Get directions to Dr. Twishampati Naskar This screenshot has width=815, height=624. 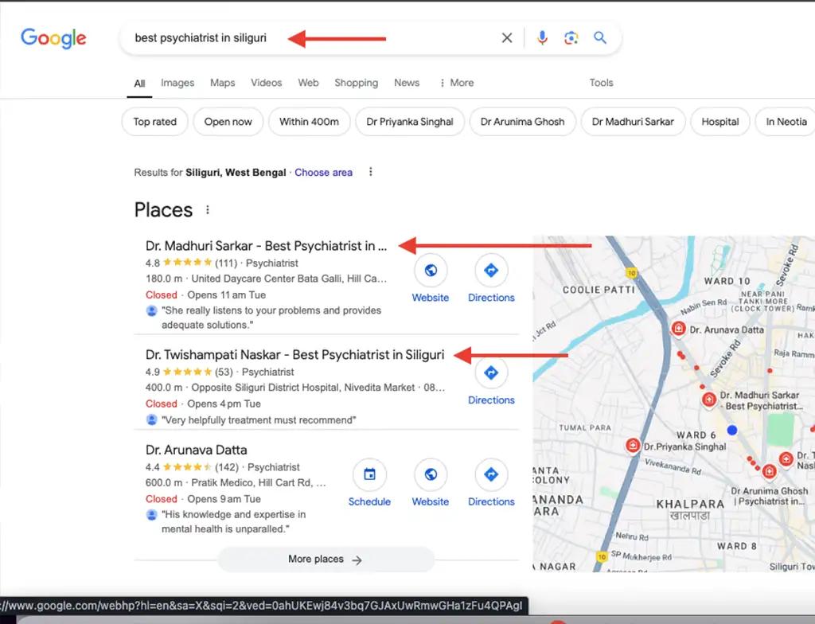(491, 382)
